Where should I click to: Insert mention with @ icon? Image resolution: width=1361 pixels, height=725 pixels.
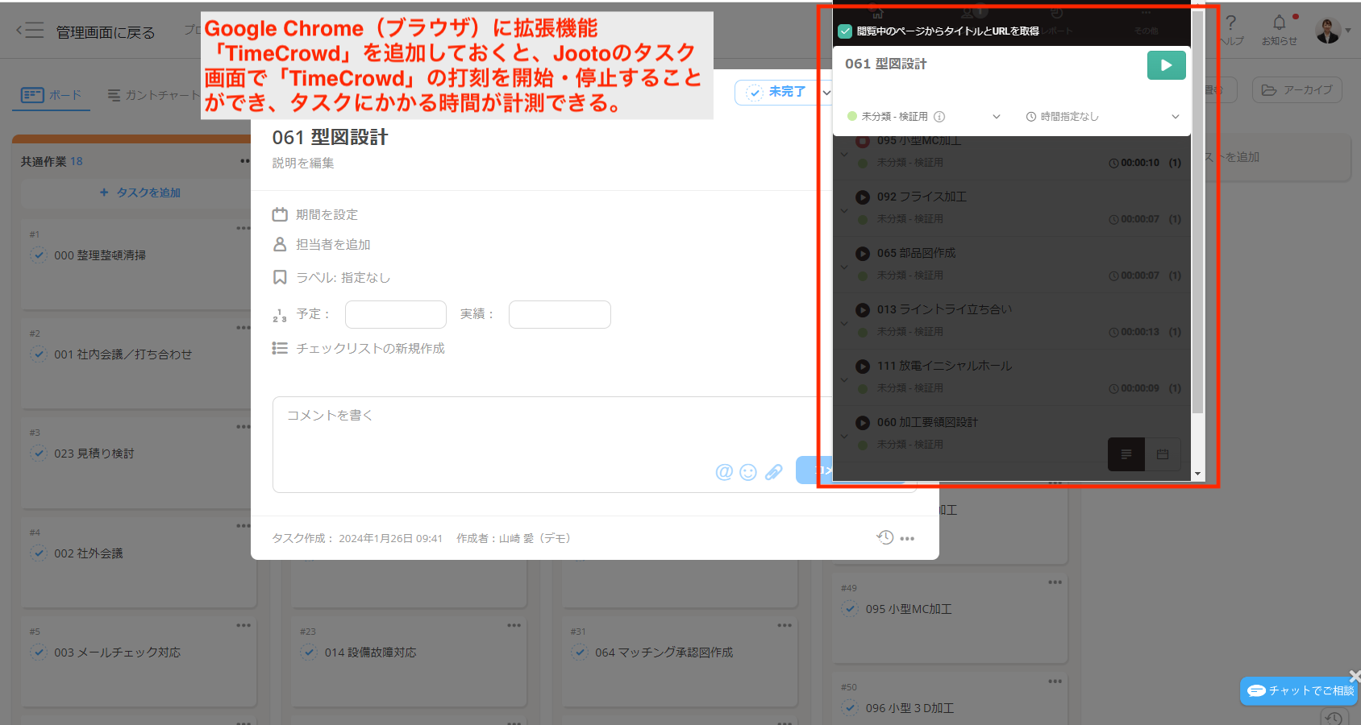coord(724,472)
